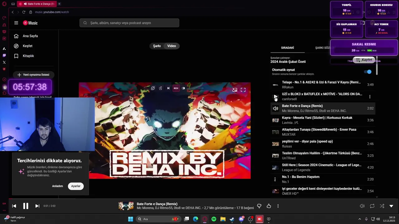The height and width of the screenshot is (224, 399).
Task: Open Discord from the taskbar
Action: [x=241, y=219]
